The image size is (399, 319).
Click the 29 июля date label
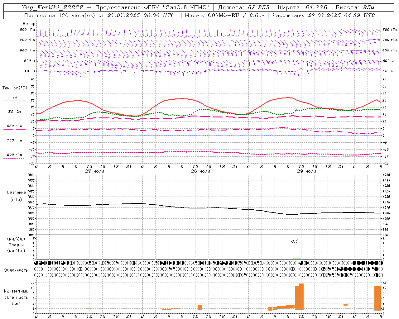306,171
